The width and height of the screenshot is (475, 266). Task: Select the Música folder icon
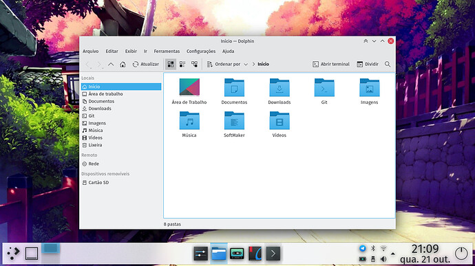pyautogui.click(x=189, y=120)
